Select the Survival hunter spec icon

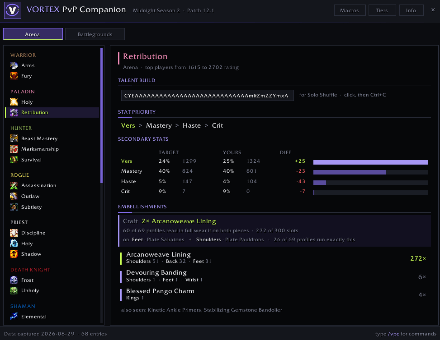pyautogui.click(x=14, y=160)
